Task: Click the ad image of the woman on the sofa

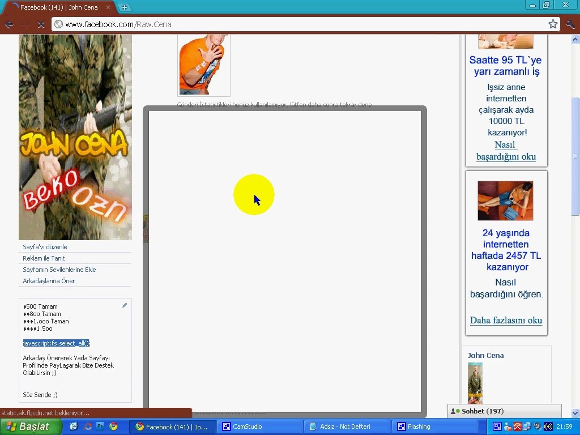Action: (x=505, y=201)
